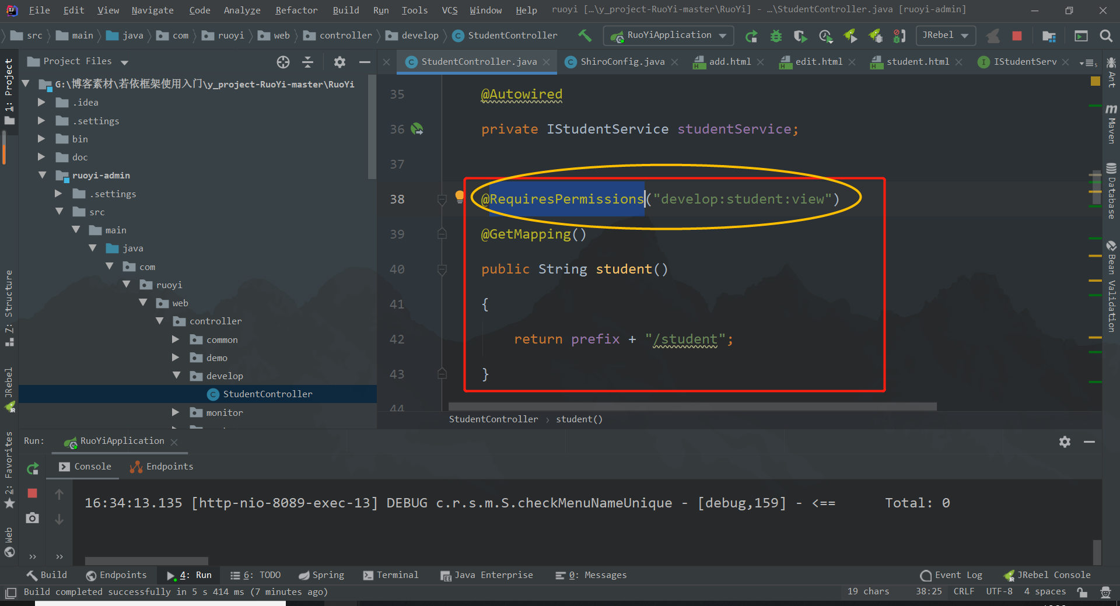Click the Build project hammer icon
Viewport: 1120px width, 606px height.
click(x=584, y=36)
